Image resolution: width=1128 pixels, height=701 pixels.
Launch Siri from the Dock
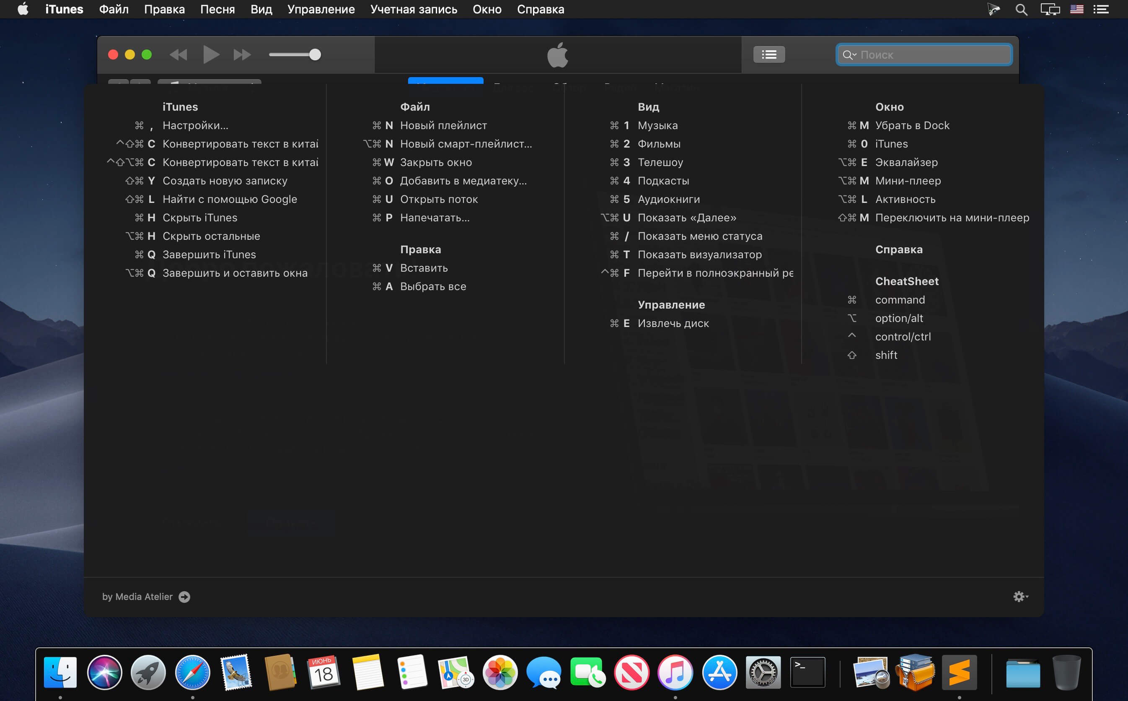point(104,672)
